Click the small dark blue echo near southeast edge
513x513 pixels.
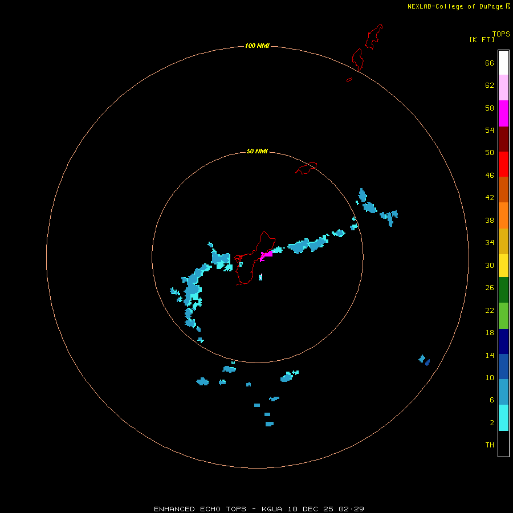point(427,362)
